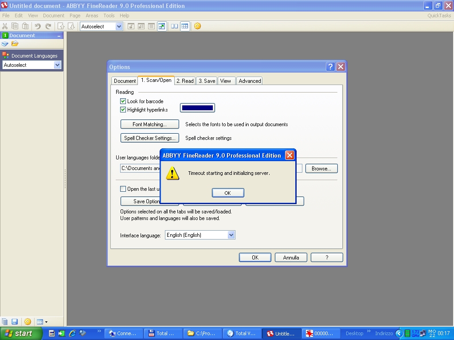Click the Redo arrow toolbar icon
The image size is (454, 340).
[x=48, y=26]
